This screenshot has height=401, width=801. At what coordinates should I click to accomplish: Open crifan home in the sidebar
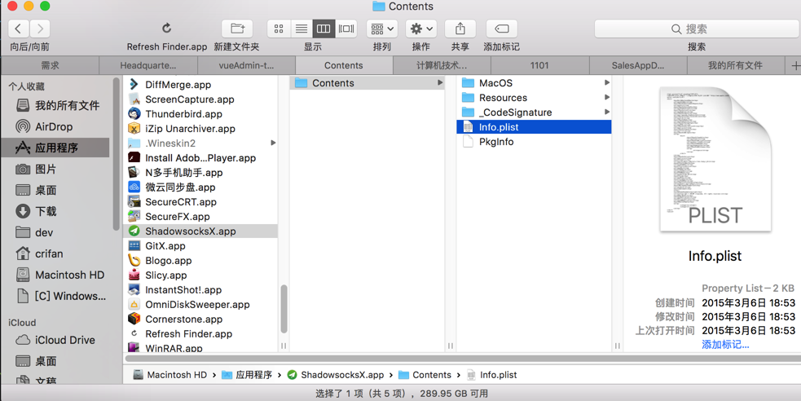pos(57,253)
